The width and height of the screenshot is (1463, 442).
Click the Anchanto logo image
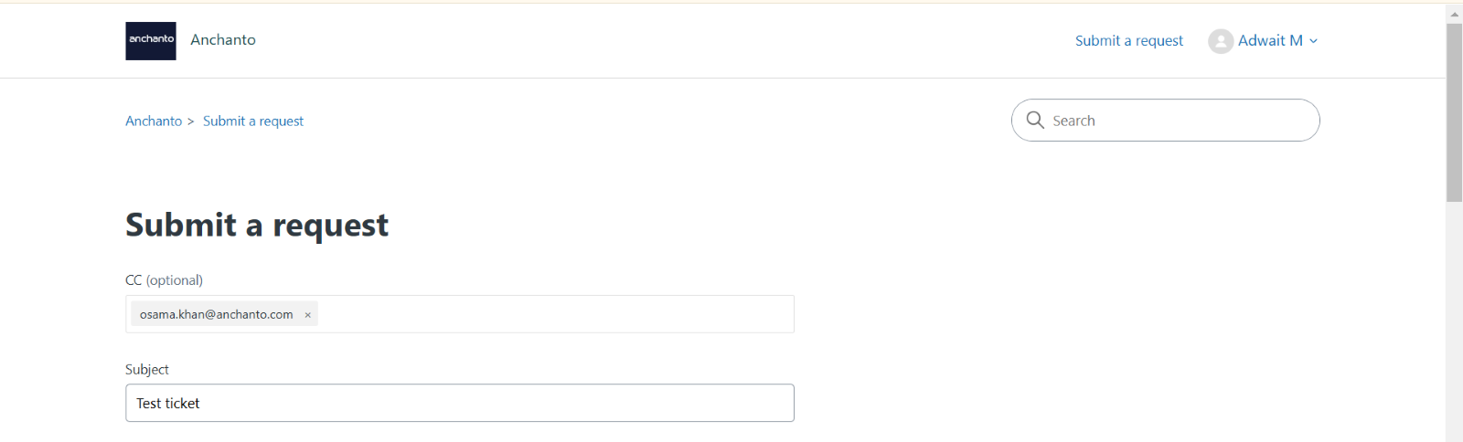click(151, 41)
